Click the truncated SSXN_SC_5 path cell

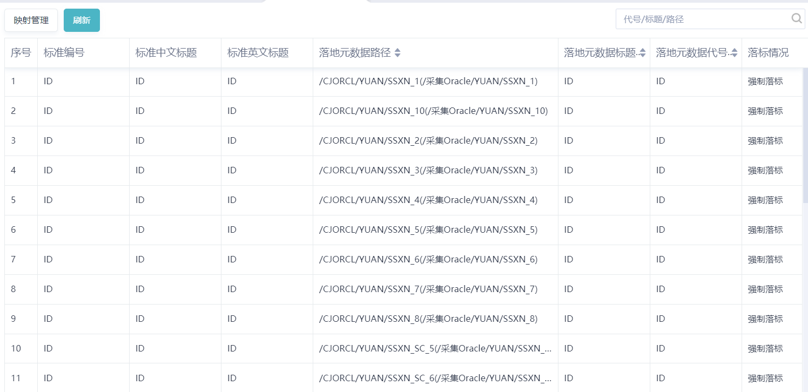435,349
